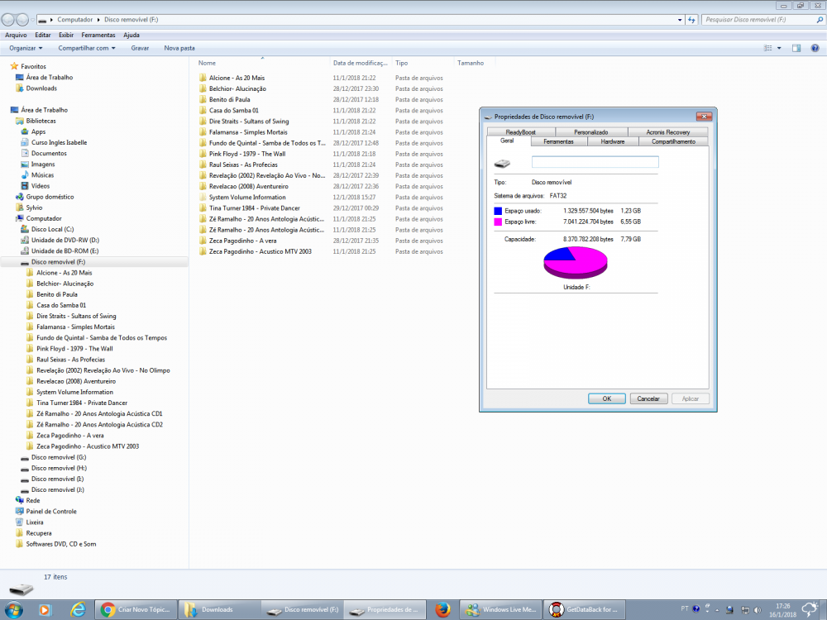Image resolution: width=827 pixels, height=620 pixels.
Task: Click the drive label text field
Action: (595, 162)
